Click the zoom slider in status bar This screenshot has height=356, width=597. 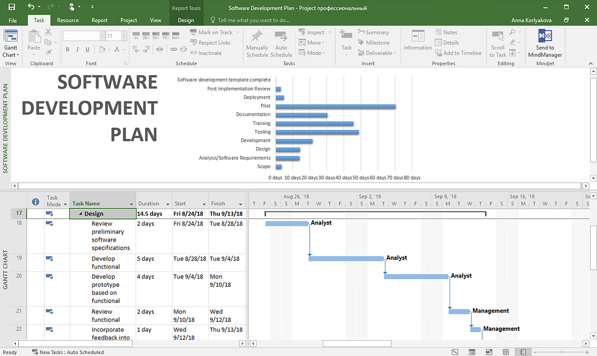click(561, 352)
